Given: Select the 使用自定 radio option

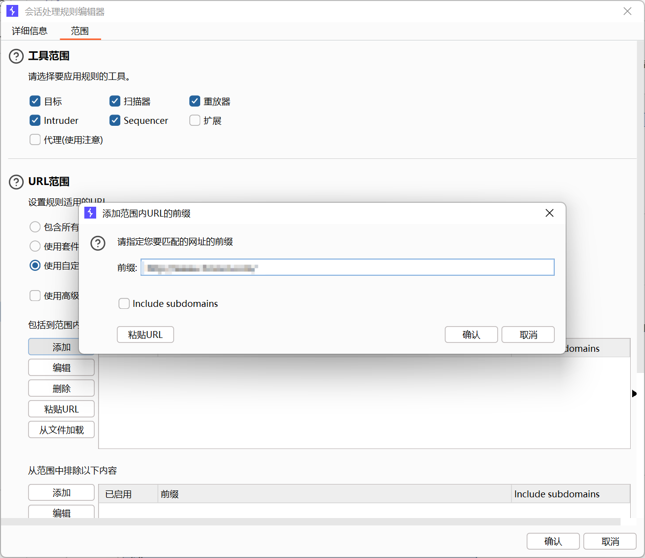Looking at the screenshot, I should (x=35, y=265).
